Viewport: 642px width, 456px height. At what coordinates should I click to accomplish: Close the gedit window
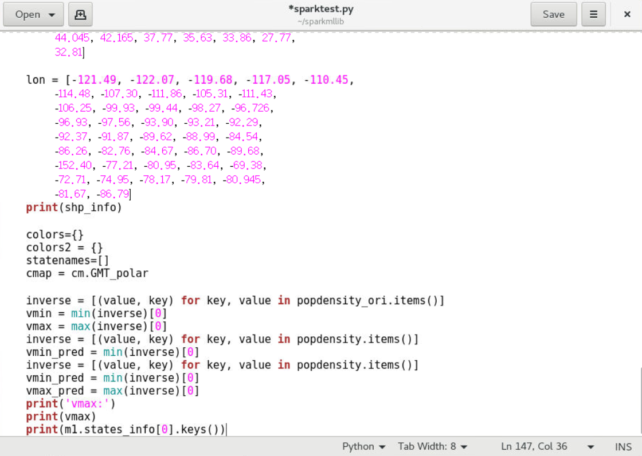[x=627, y=14]
